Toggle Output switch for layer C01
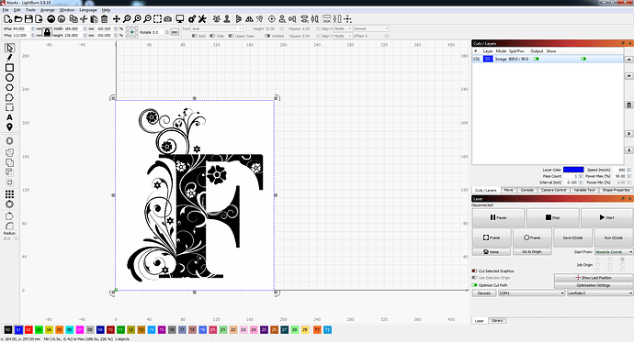The width and height of the screenshot is (634, 342). click(537, 59)
